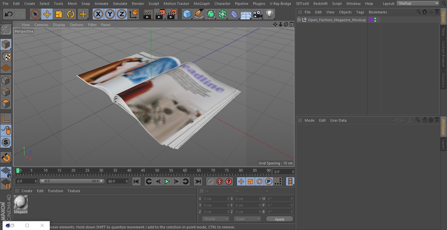Screen dimensions: 447x230
Task: Select the Spline Pen tool
Action: 199,14
